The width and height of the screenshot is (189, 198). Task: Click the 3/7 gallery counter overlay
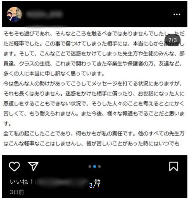(94, 185)
